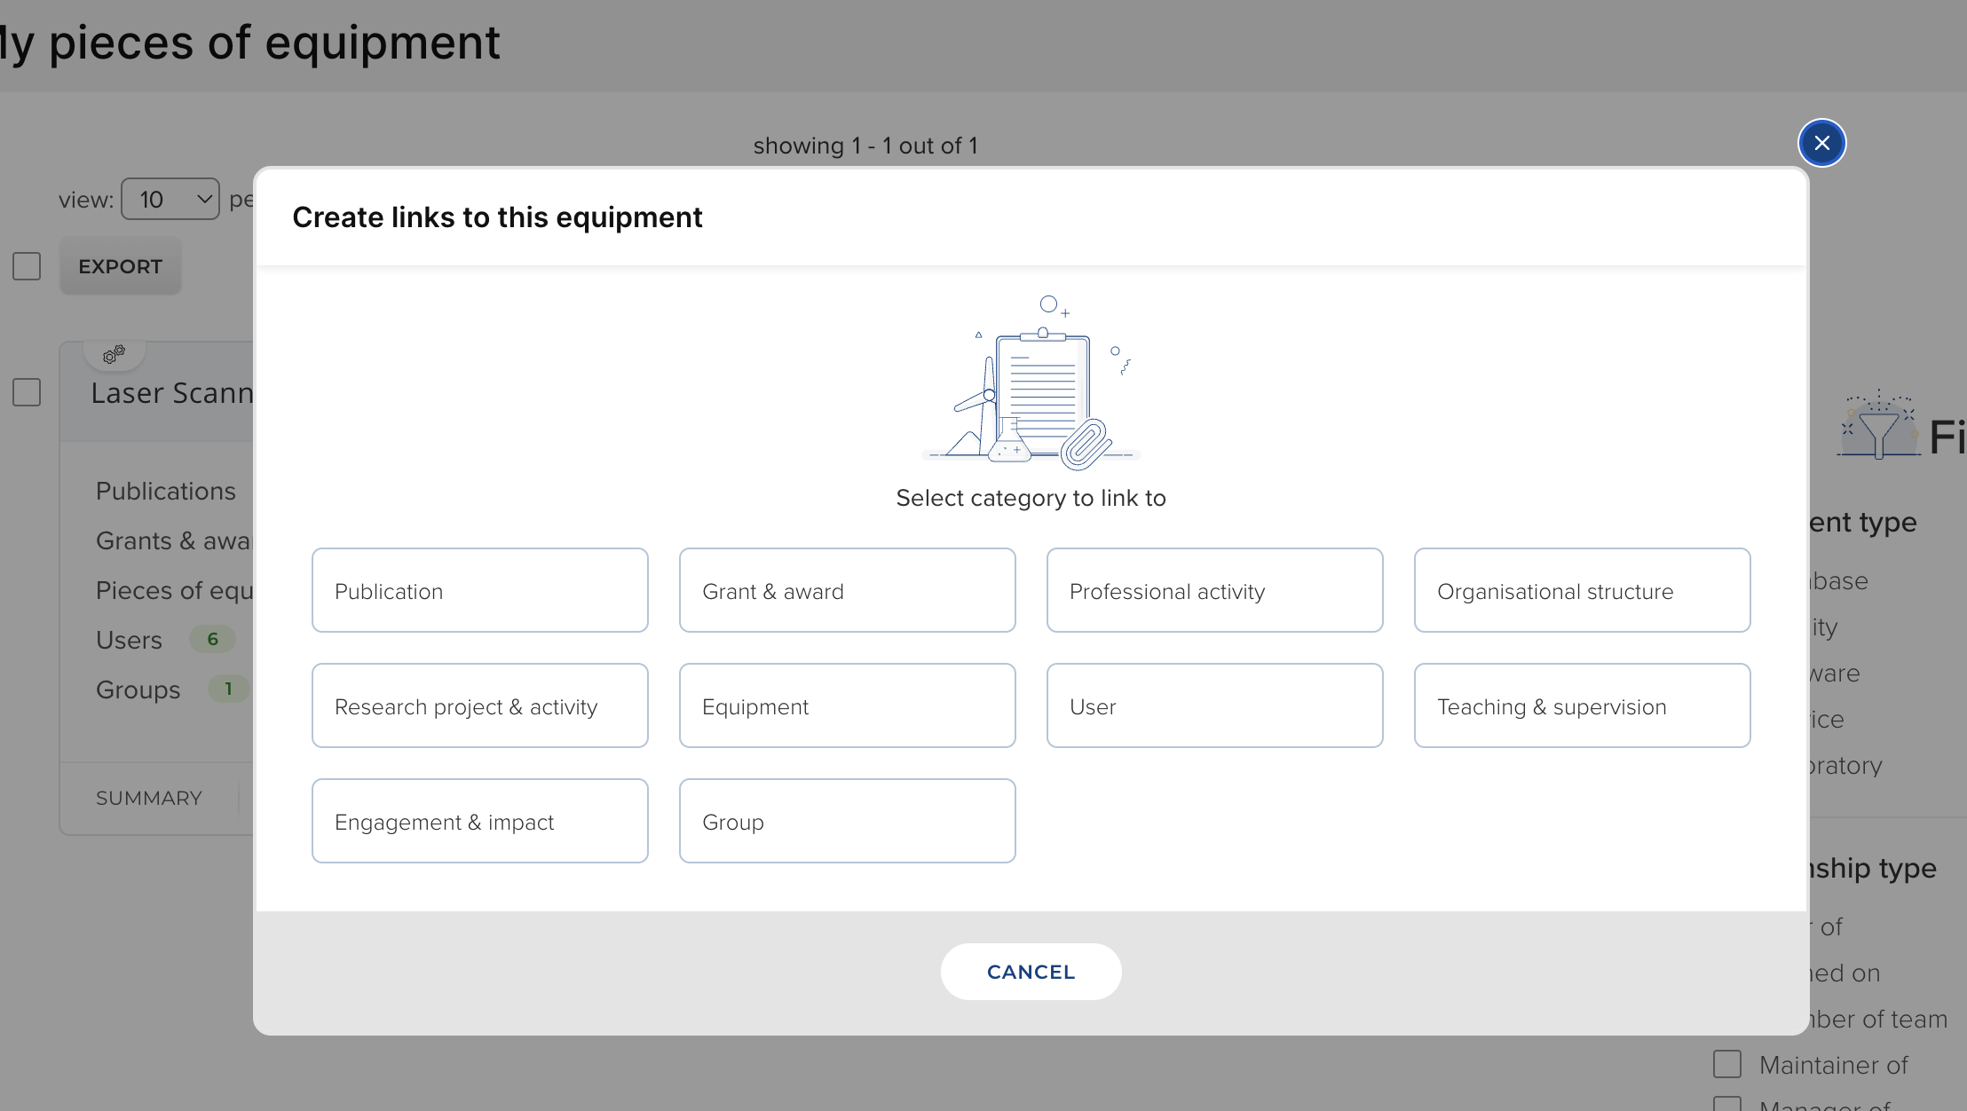Choose Grant & award category
This screenshot has height=1111, width=1967.
click(847, 590)
